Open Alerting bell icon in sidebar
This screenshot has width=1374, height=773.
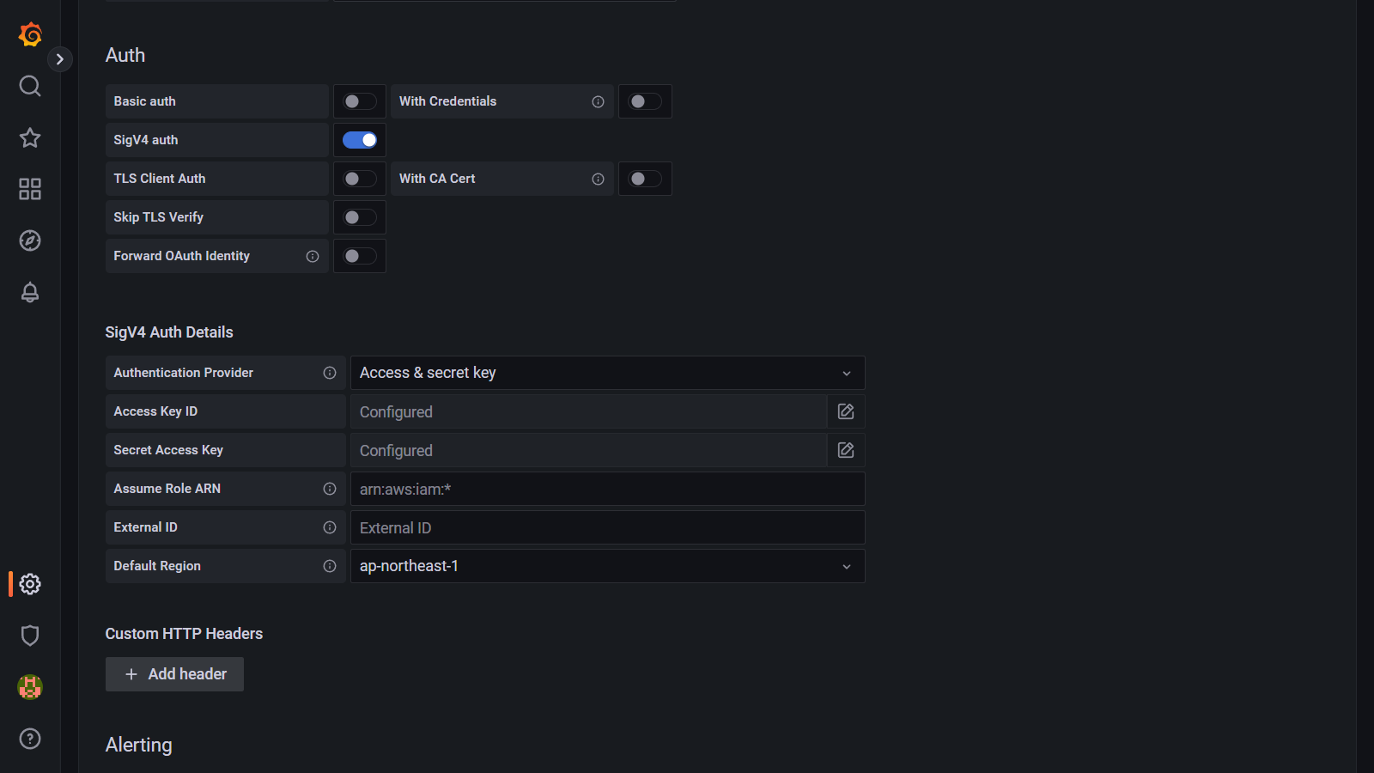click(x=30, y=292)
